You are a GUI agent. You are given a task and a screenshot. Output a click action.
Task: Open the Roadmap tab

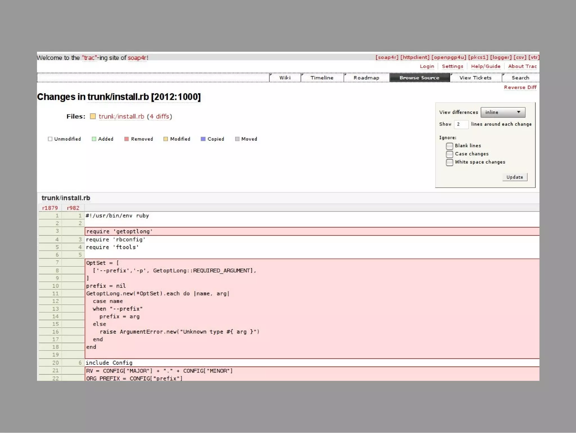(x=366, y=78)
